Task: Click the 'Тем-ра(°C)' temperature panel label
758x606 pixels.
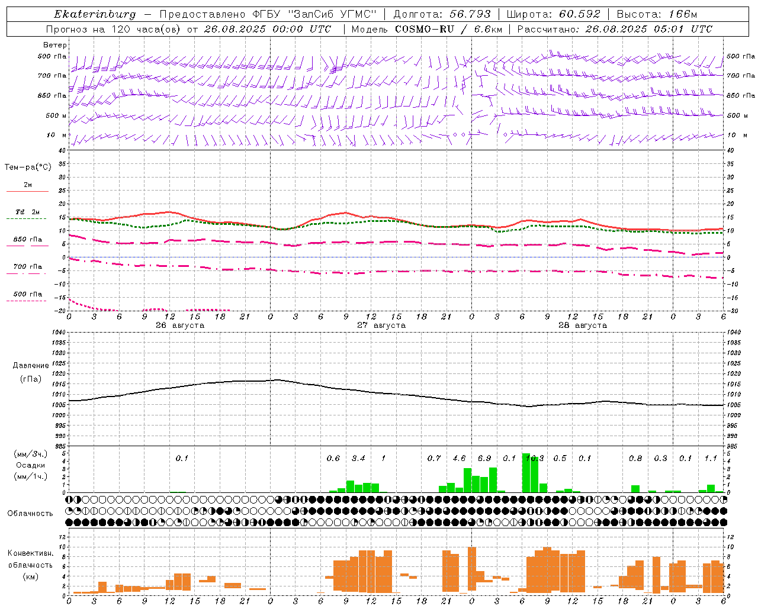Action: coord(28,167)
